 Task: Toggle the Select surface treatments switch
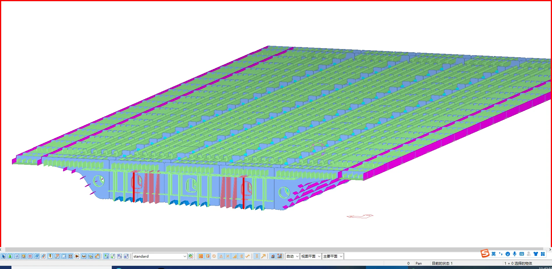(23, 256)
